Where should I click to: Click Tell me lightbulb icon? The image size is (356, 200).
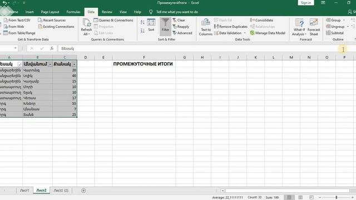(x=151, y=12)
